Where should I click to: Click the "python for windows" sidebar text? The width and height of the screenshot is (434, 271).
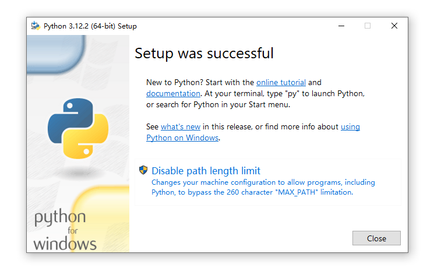[x=64, y=231]
